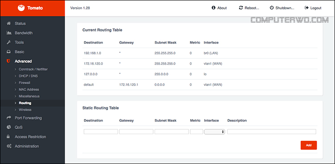Screen dimensions: 335x164
Task: Click the Access Restriction lock icon
Action: (x=8, y=137)
